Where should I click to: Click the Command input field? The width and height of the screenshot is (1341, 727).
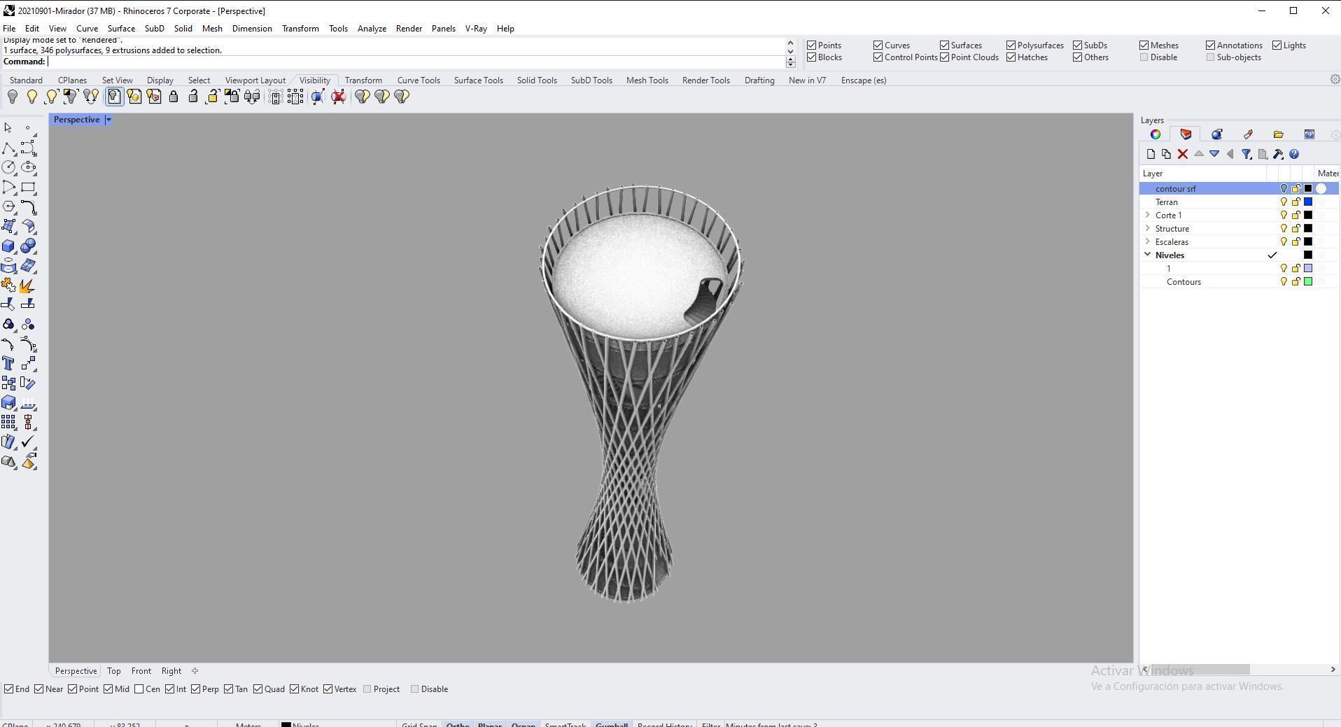point(416,62)
